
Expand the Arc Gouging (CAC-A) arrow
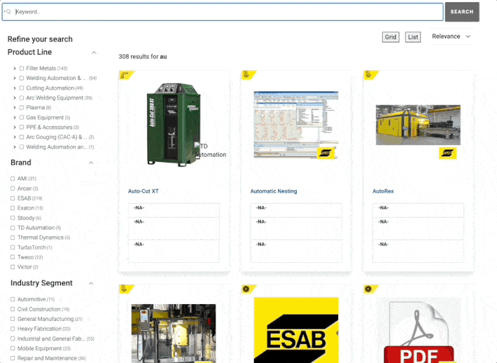click(15, 137)
